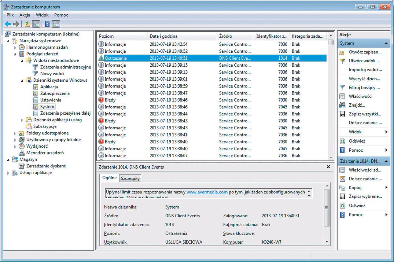The width and height of the screenshot is (394, 262).
Task: Open the www.avermedia.com link
Action: [x=207, y=192]
